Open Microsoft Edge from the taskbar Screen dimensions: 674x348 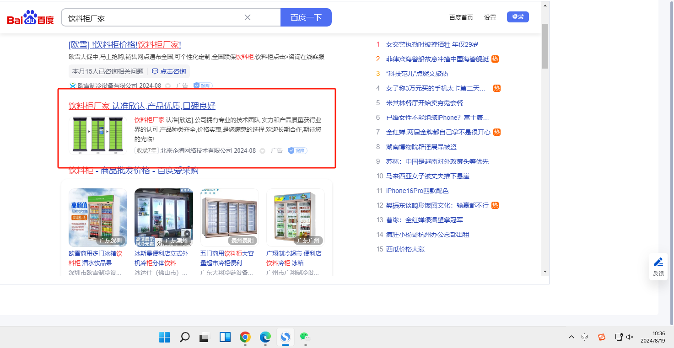click(265, 337)
